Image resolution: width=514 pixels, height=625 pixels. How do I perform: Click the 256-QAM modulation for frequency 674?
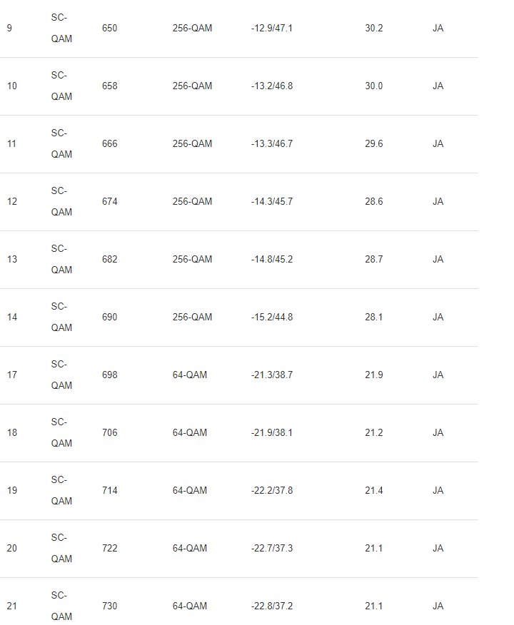[x=192, y=202]
